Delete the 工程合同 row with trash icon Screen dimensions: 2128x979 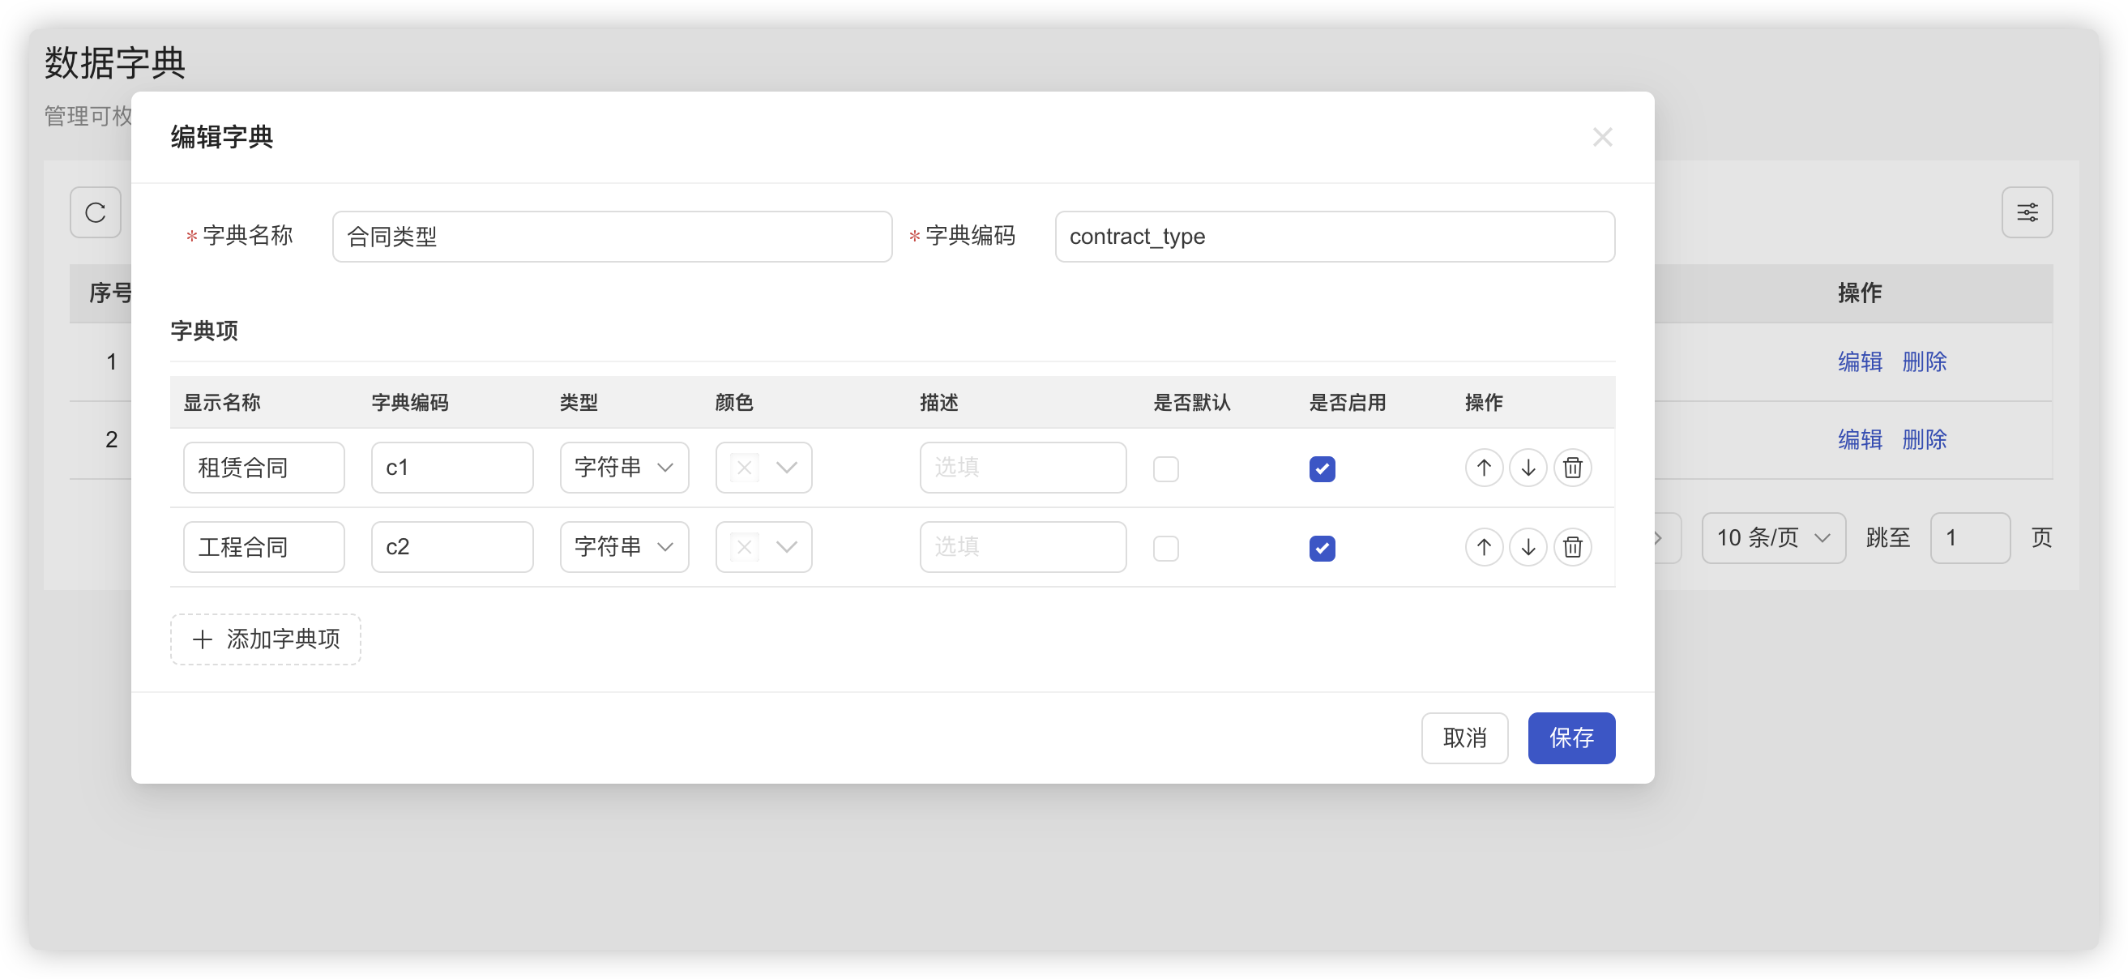tap(1572, 547)
